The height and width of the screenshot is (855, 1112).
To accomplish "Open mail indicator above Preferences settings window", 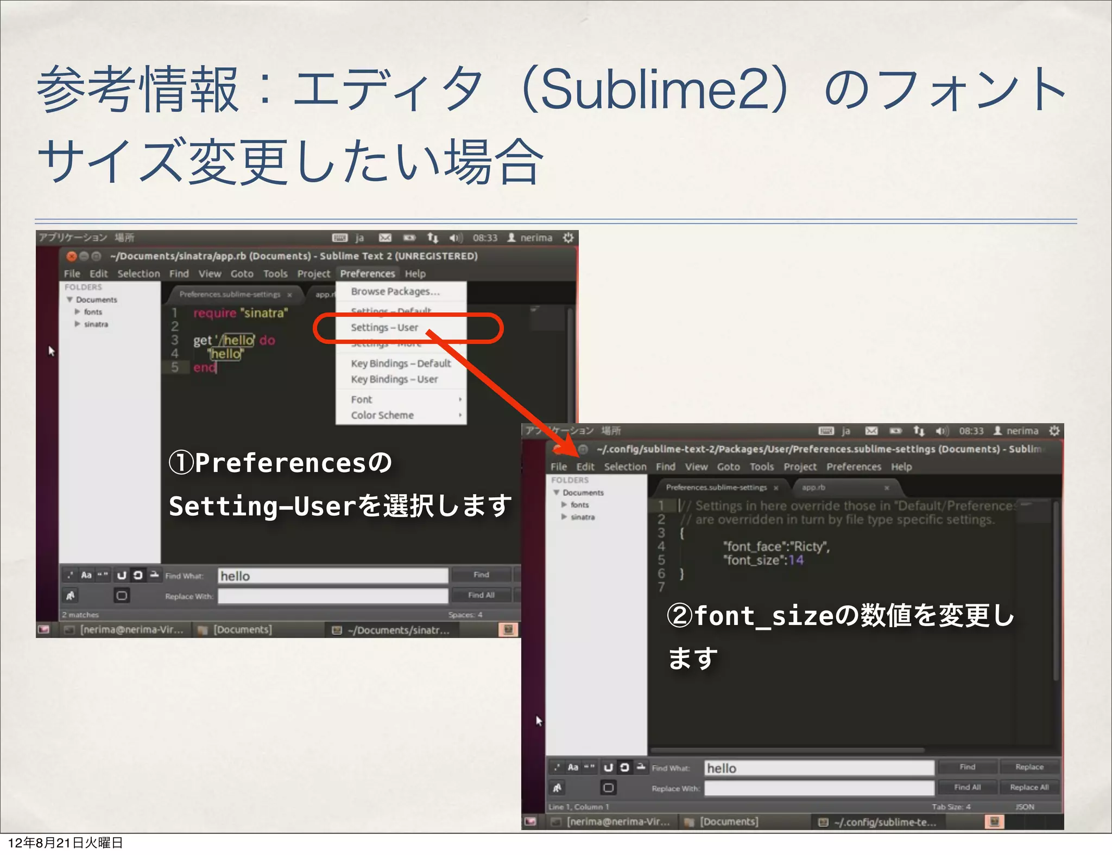I will tap(871, 431).
